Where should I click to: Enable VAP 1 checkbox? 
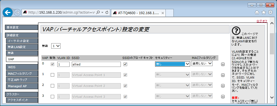pyautogui.click(x=52, y=75)
